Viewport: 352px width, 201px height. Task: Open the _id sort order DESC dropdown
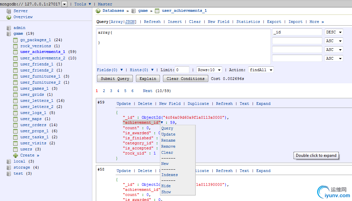(334, 32)
